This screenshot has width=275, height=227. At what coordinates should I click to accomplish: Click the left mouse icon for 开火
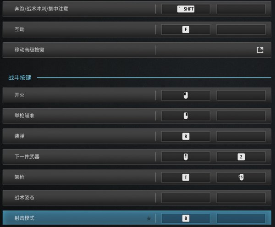pos(186,95)
